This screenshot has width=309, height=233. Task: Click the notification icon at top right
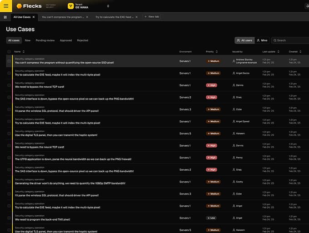(307, 6)
